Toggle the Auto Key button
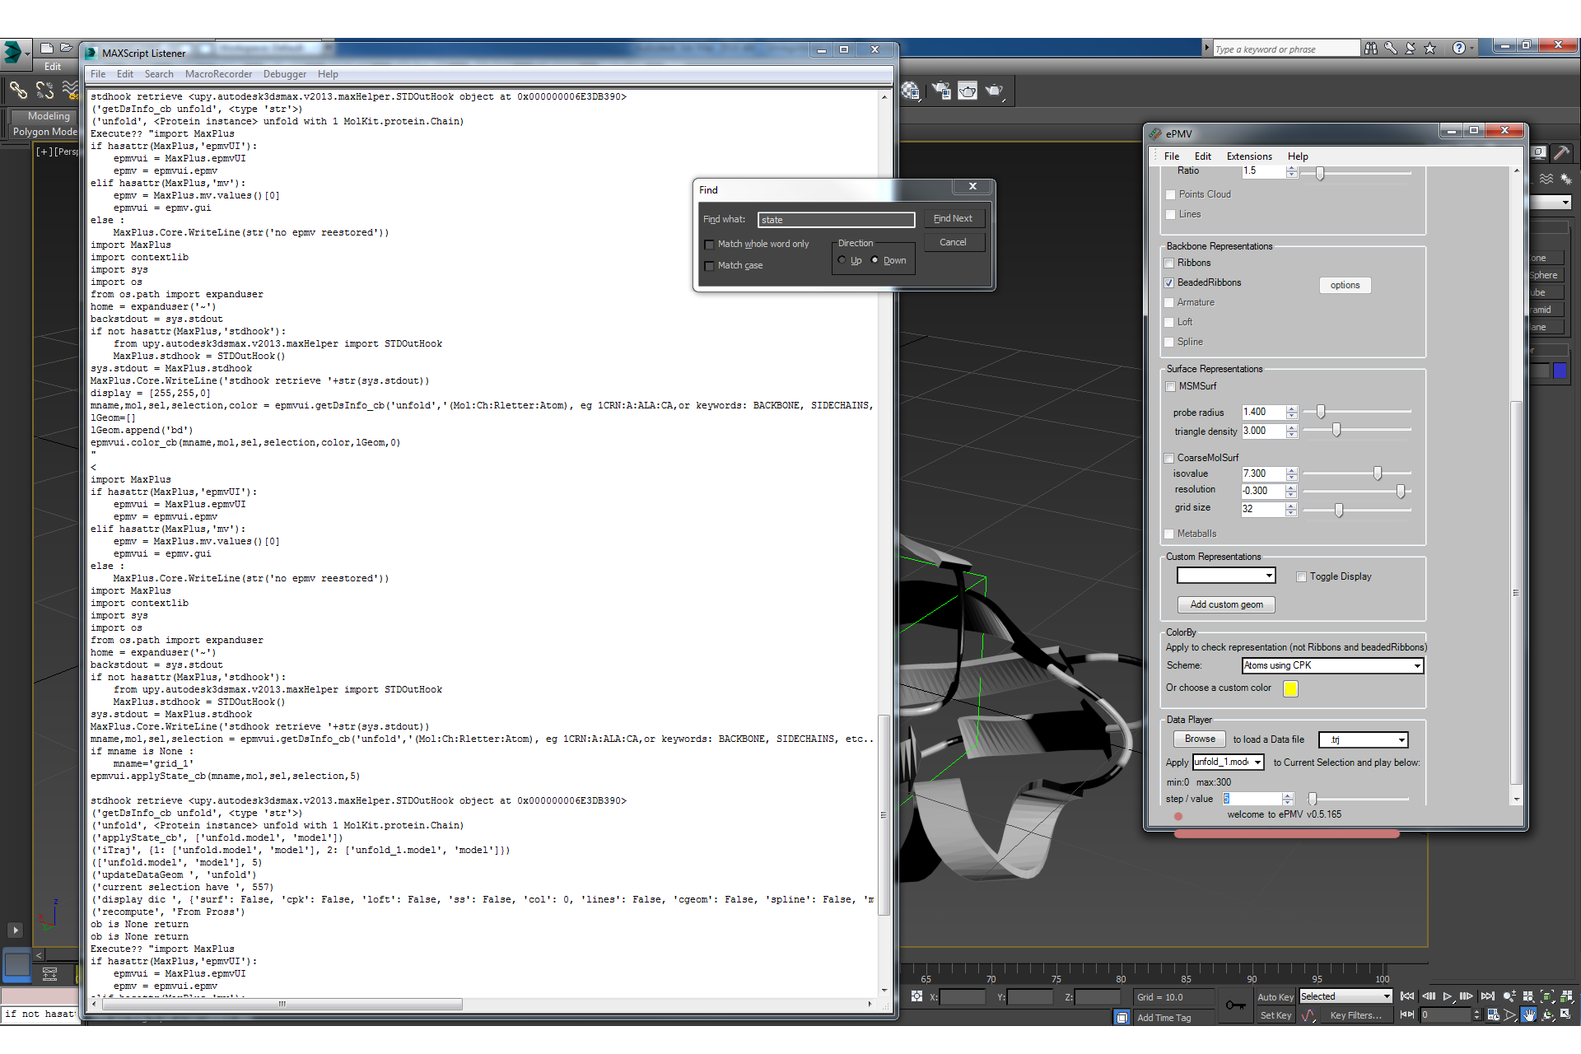Screen dimensions: 1581x1054 [x=1276, y=997]
